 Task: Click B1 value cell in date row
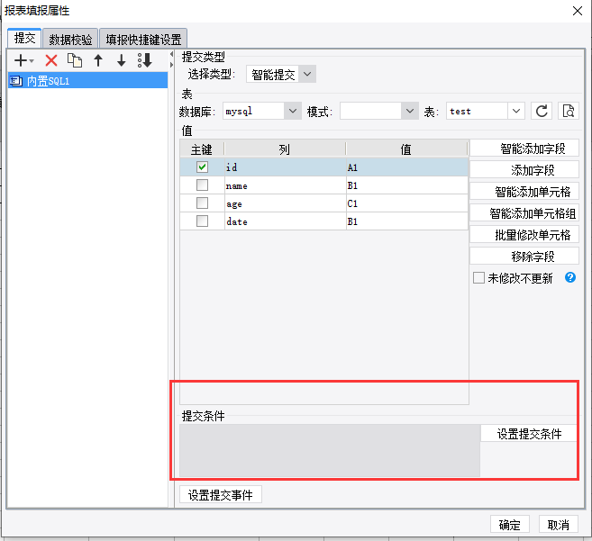407,221
